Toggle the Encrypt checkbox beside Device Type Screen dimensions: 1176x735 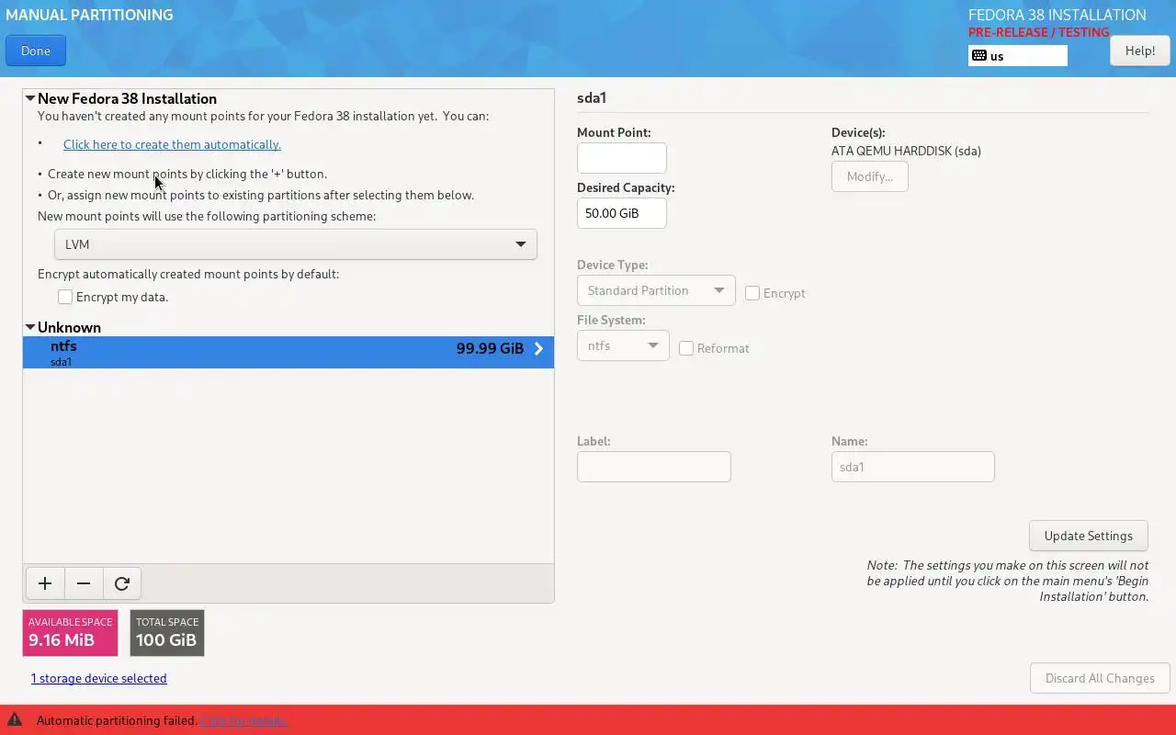tap(752, 293)
